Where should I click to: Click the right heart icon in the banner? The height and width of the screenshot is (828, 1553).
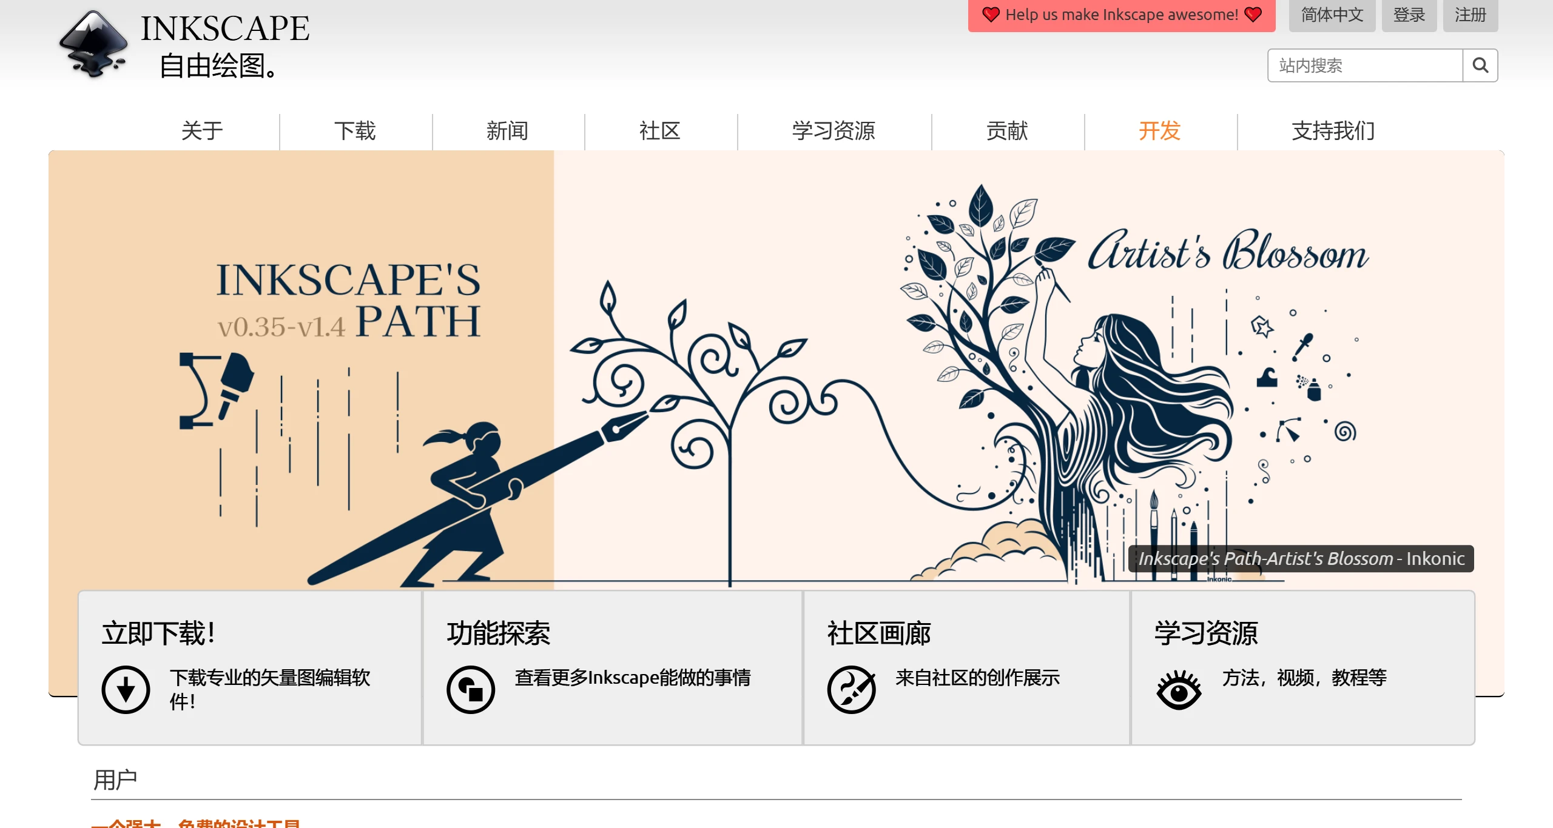pyautogui.click(x=1252, y=15)
